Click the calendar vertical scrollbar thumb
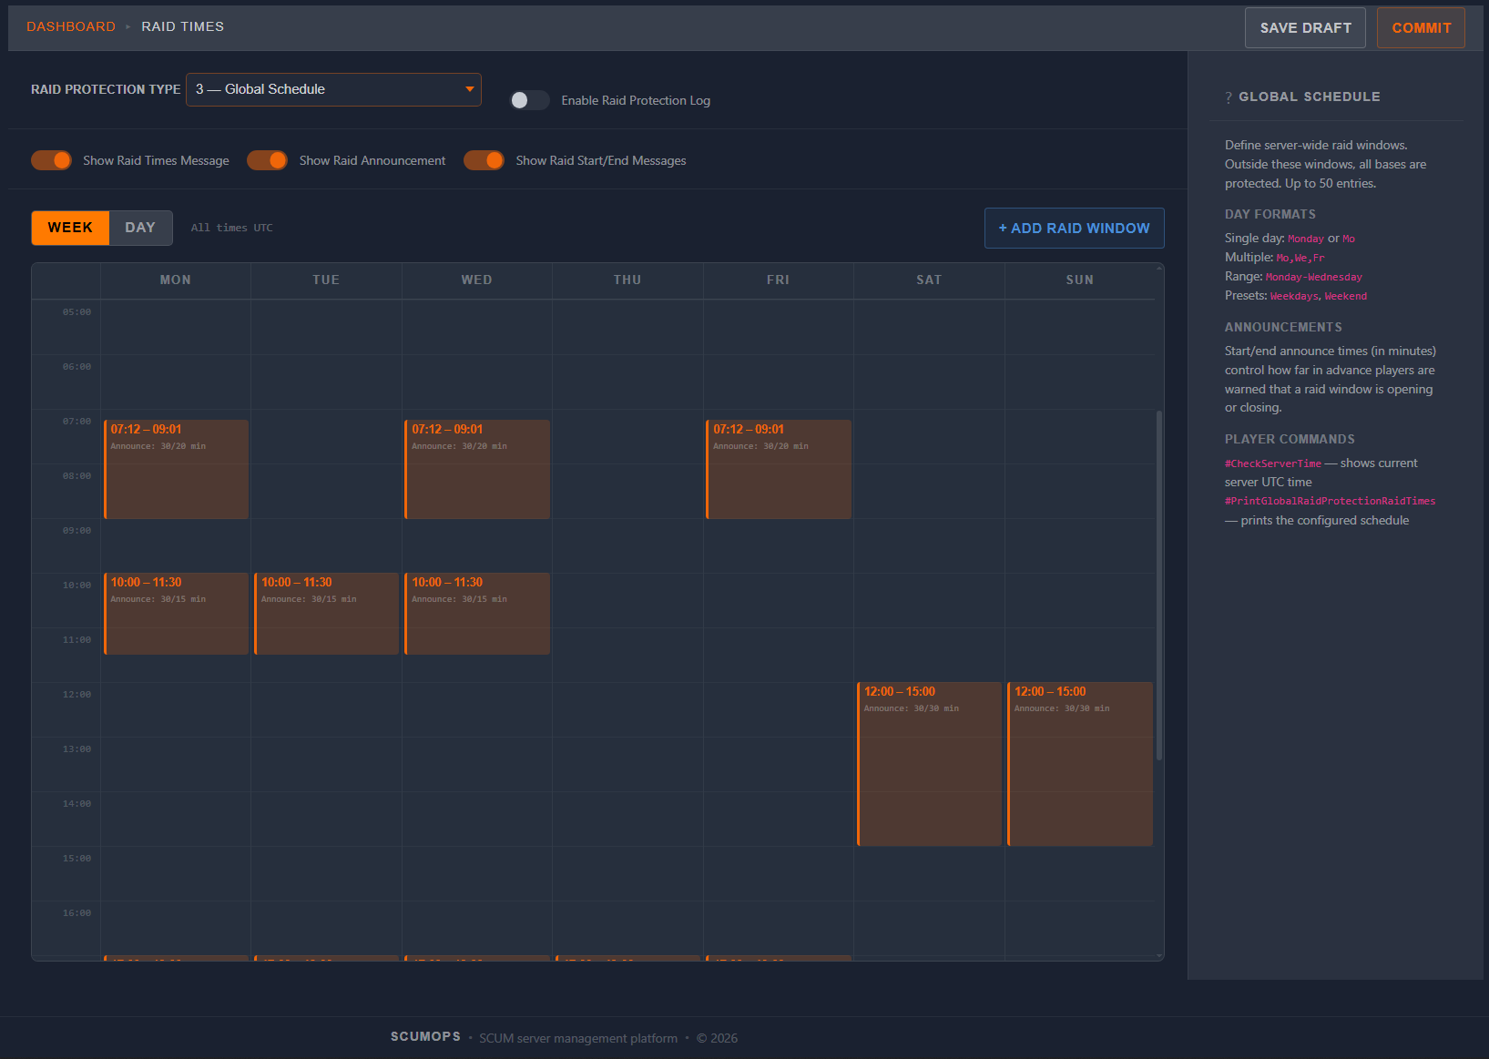 [1159, 585]
